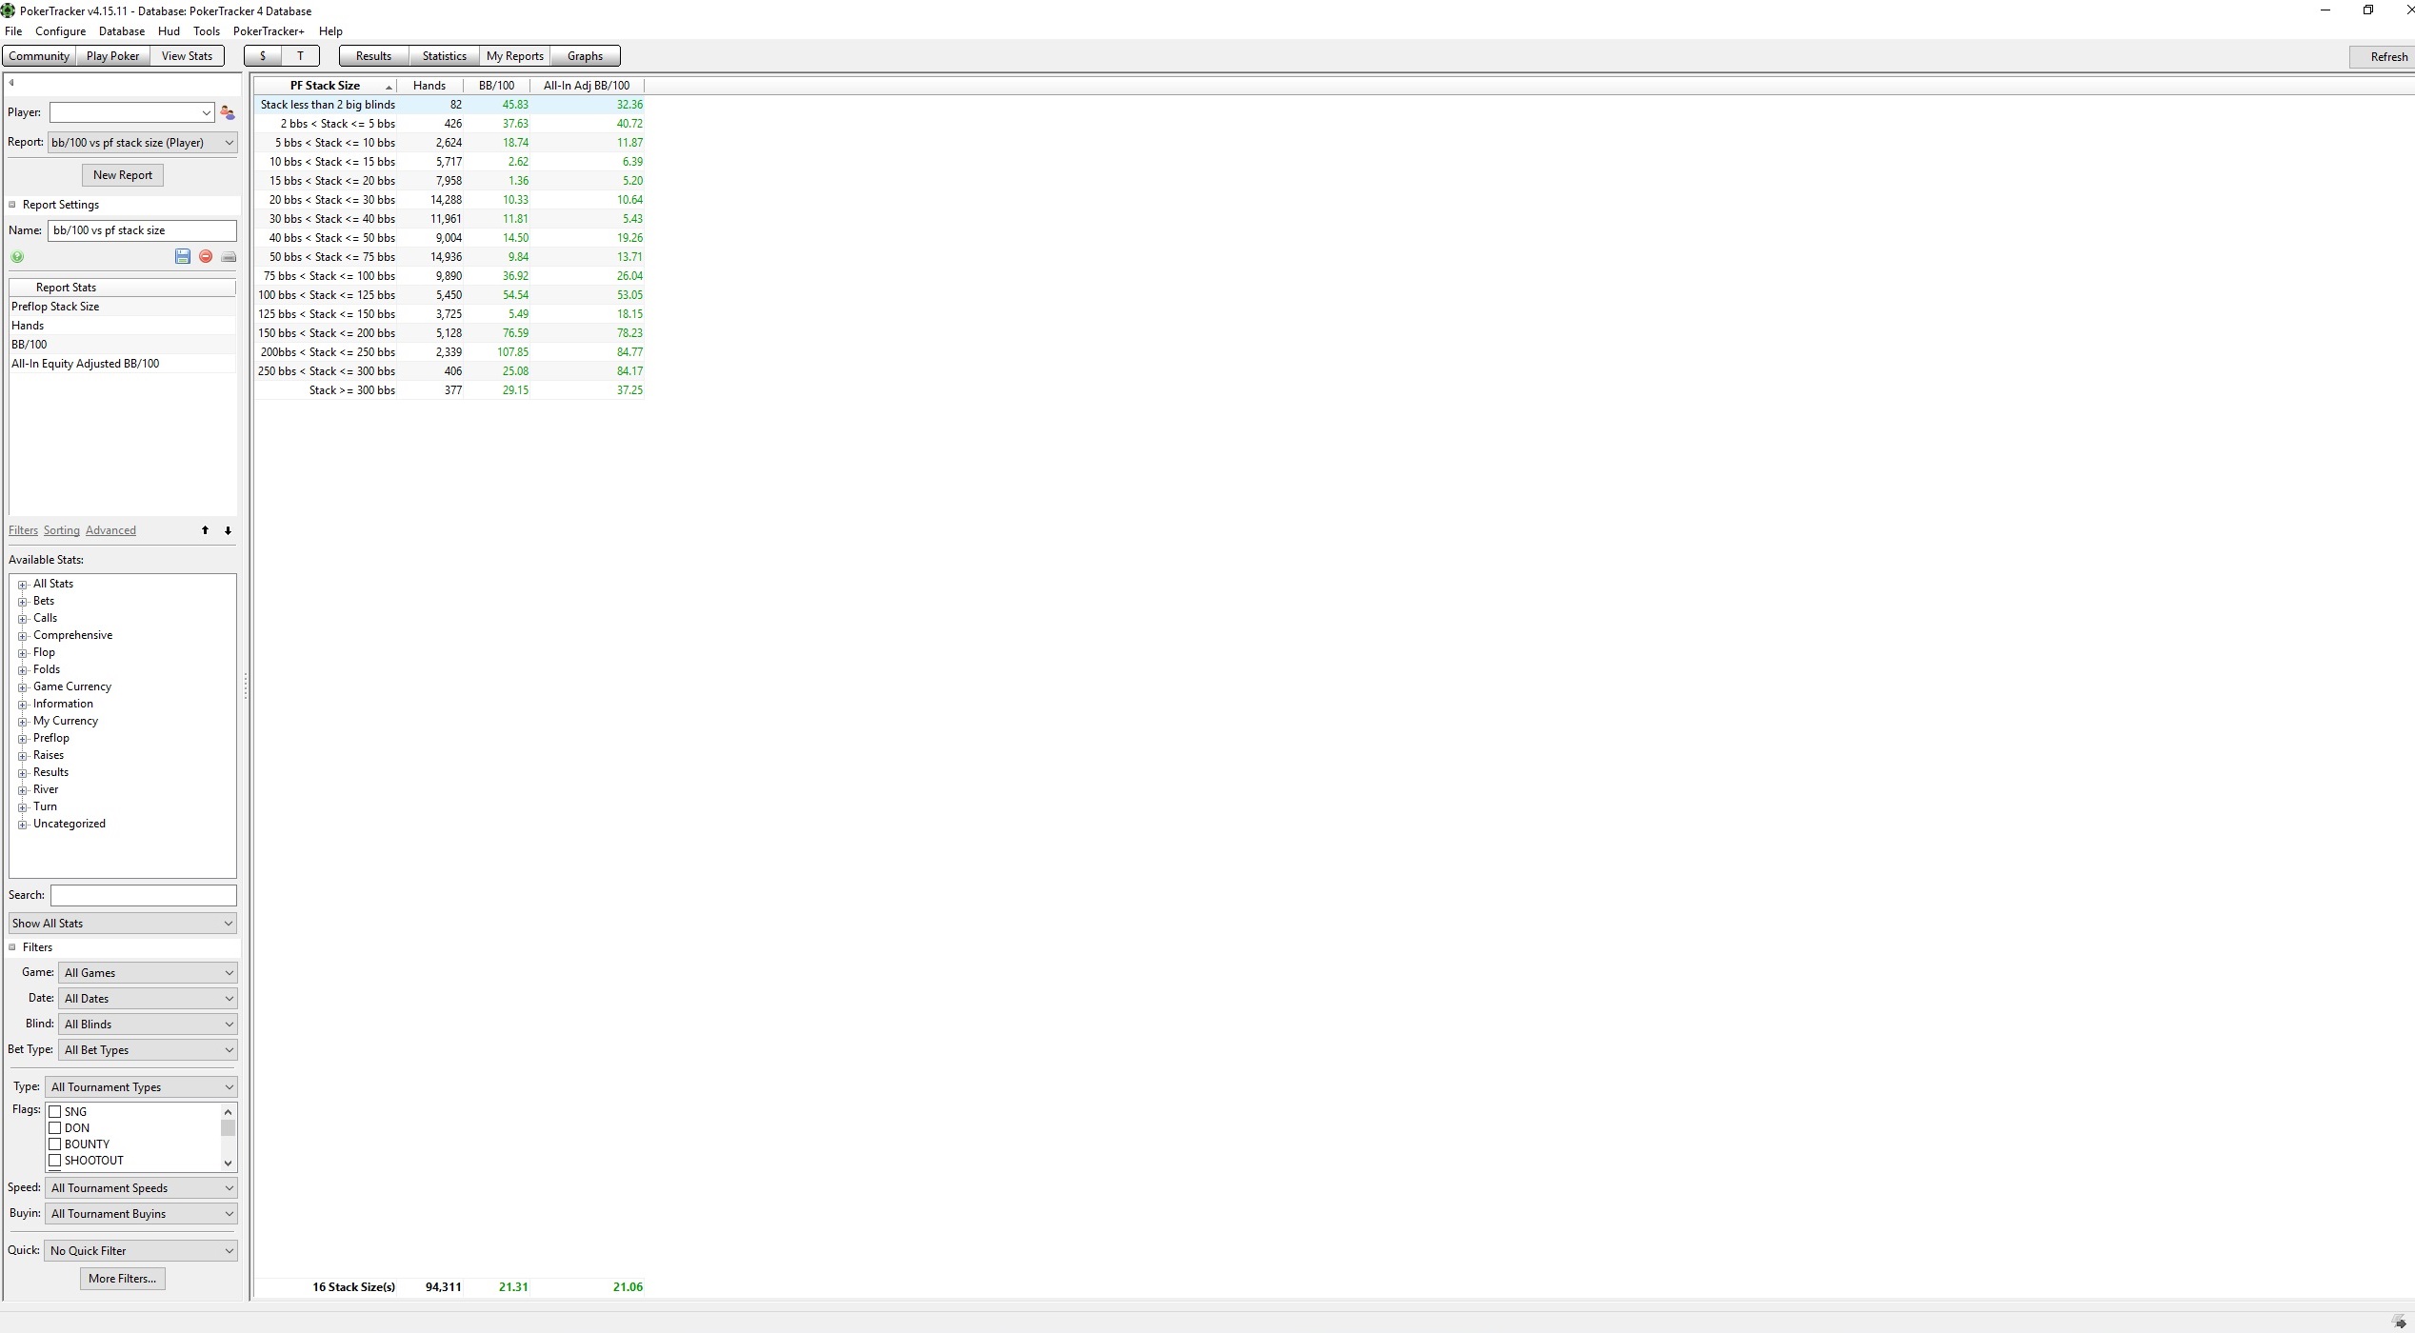Viewport: 2415px width, 1333px height.
Task: Save the report with the floppy disk icon
Action: [x=183, y=256]
